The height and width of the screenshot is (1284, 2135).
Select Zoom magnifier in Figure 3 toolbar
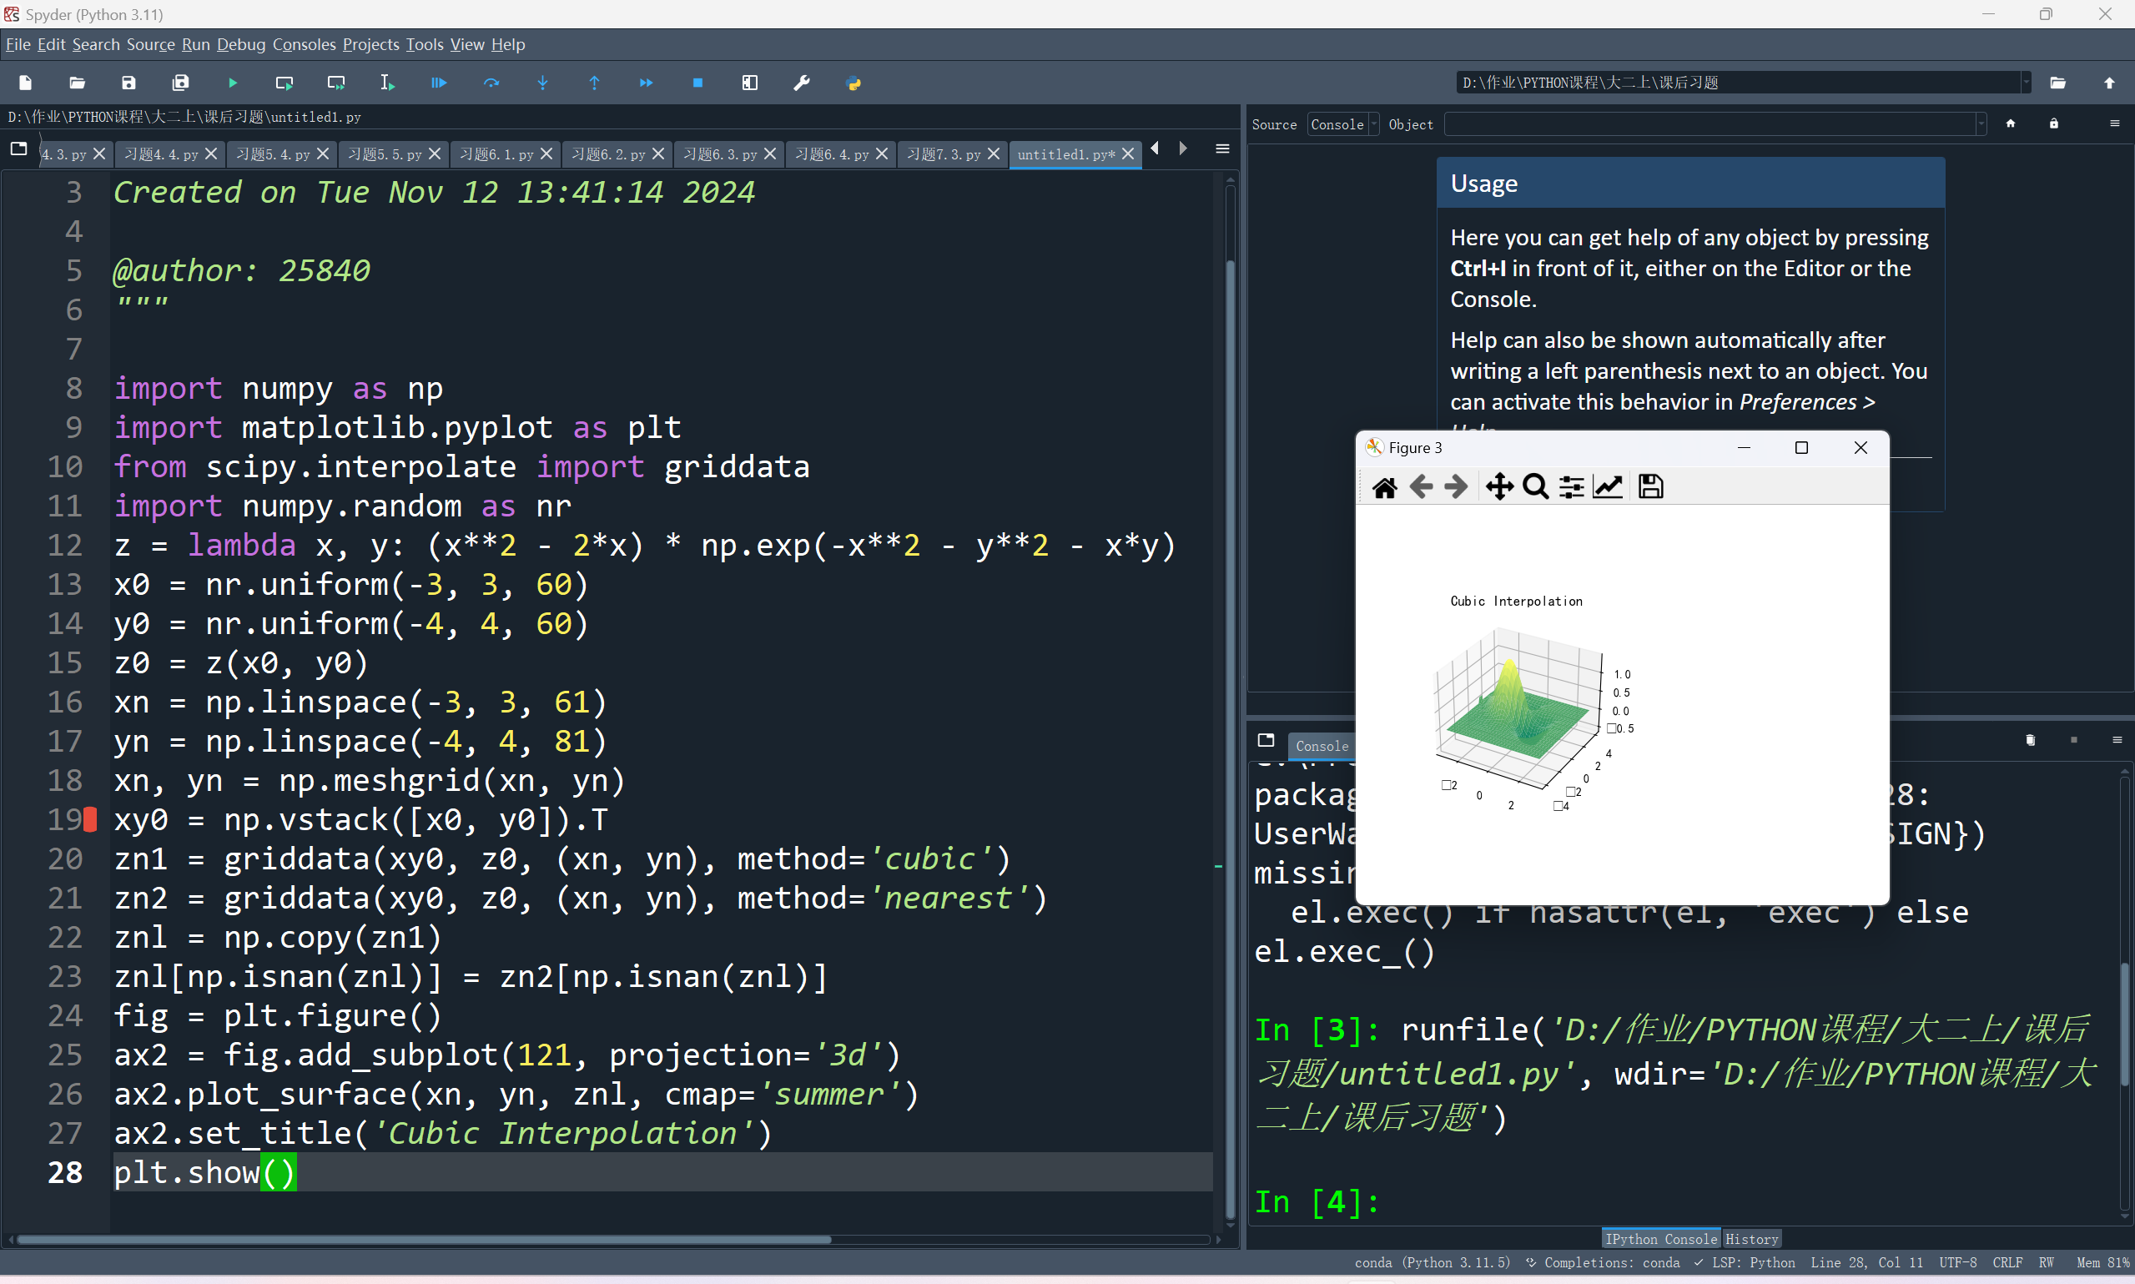pyautogui.click(x=1534, y=487)
